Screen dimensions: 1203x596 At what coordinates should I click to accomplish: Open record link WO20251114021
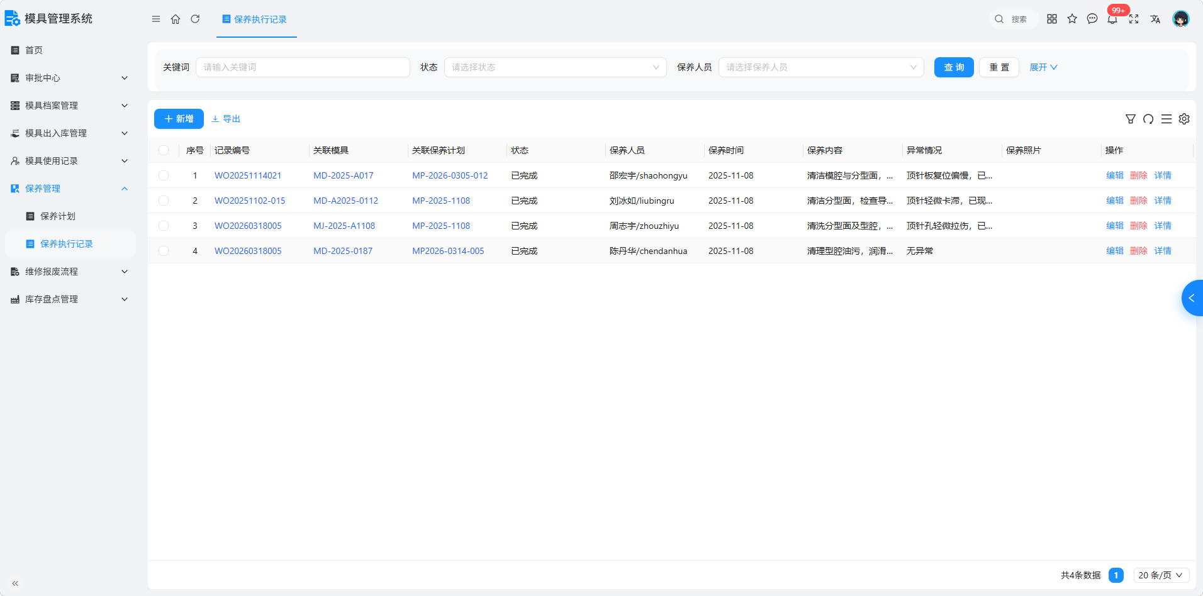coord(248,175)
